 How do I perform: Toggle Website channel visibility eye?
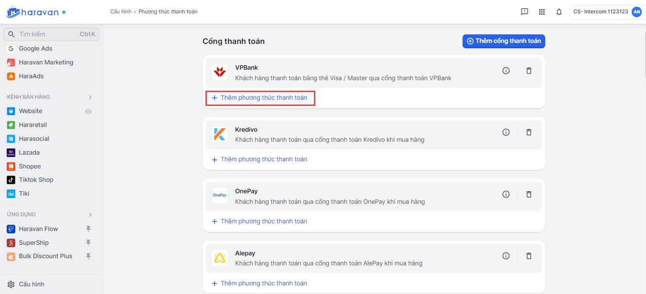click(x=88, y=111)
